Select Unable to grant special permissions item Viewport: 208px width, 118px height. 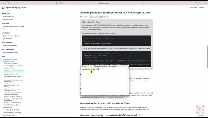(x=14, y=71)
